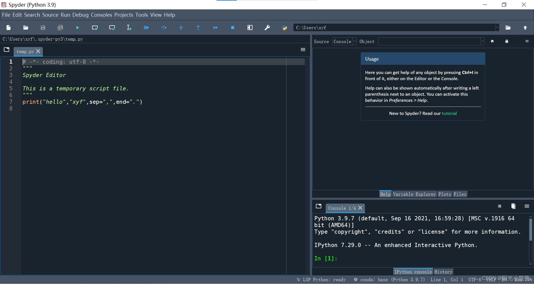Open the Edit menu
This screenshot has height=284, width=534.
pyautogui.click(x=17, y=15)
